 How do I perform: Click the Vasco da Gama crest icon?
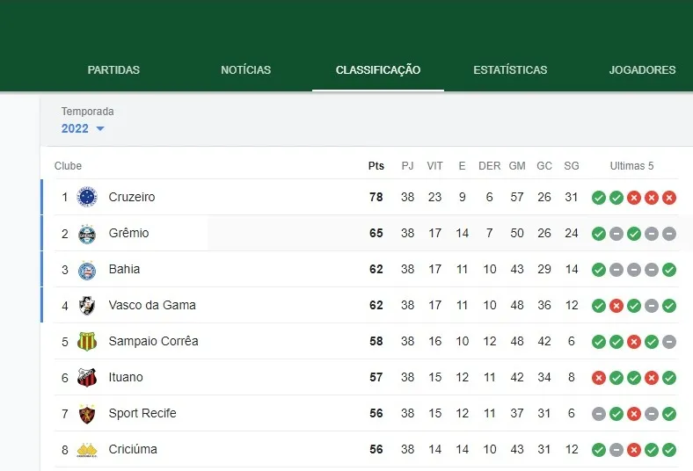pos(87,306)
